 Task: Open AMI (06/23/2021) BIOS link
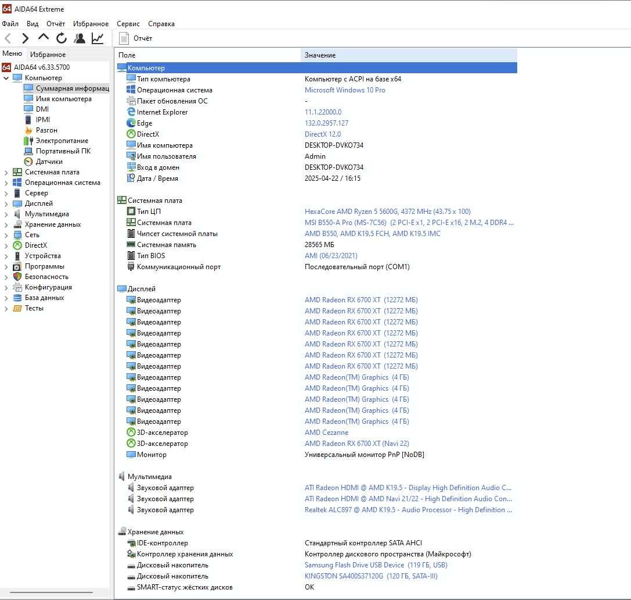coord(331,255)
